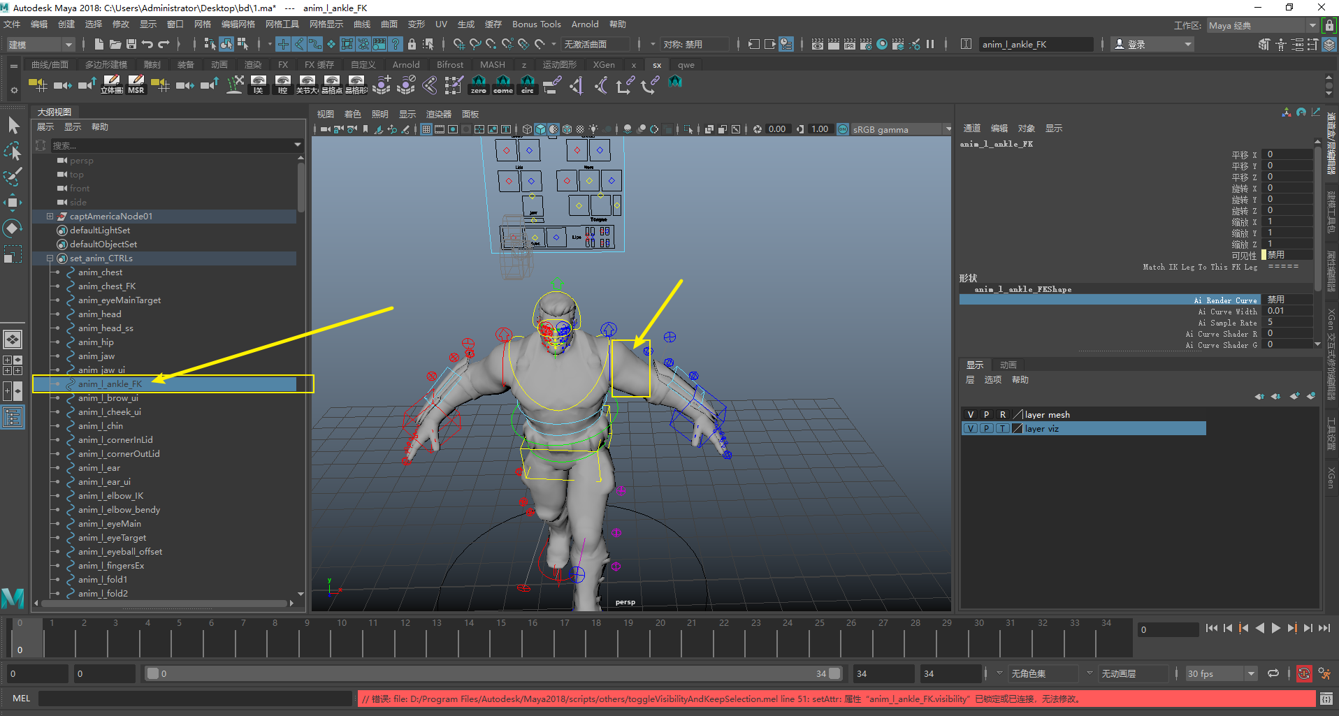Go to start of playback range
Screen dimensions: 1339x716
point(1212,628)
